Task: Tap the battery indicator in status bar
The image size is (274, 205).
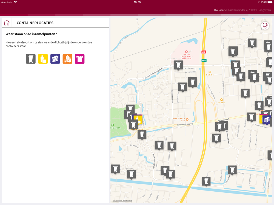Action: pyautogui.click(x=270, y=2)
